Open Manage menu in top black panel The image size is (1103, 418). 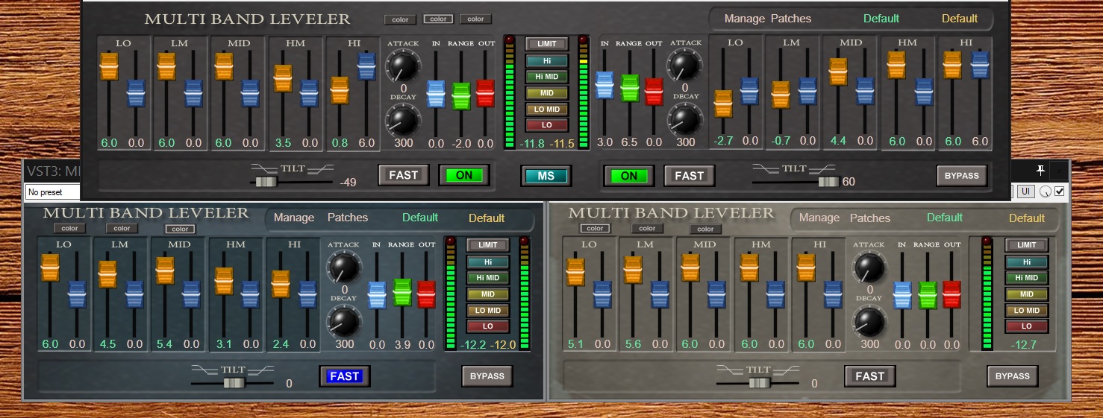(x=745, y=19)
